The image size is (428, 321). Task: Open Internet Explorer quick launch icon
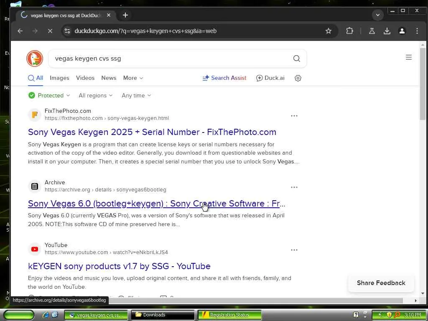[46, 315]
